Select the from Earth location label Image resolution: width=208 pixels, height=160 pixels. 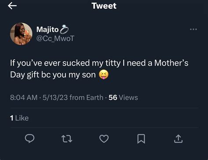click(86, 97)
